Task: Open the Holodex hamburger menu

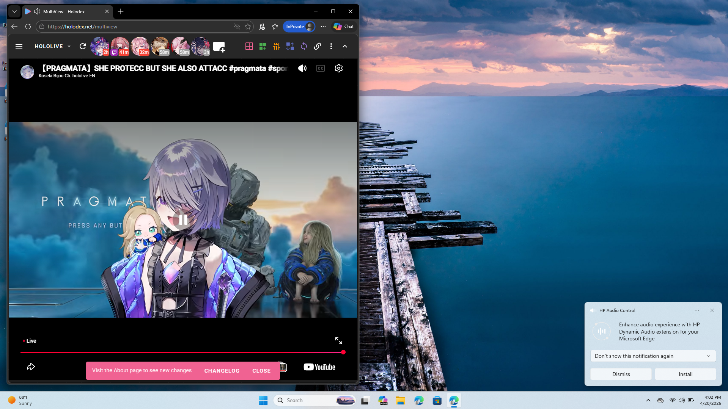Action: click(19, 46)
